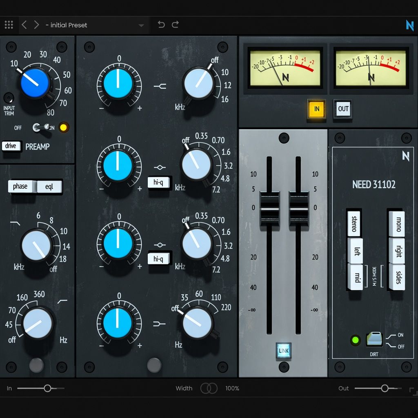Image resolution: width=418 pixels, height=418 pixels.
Task: Click the N logo in top bar
Action: coord(409,25)
